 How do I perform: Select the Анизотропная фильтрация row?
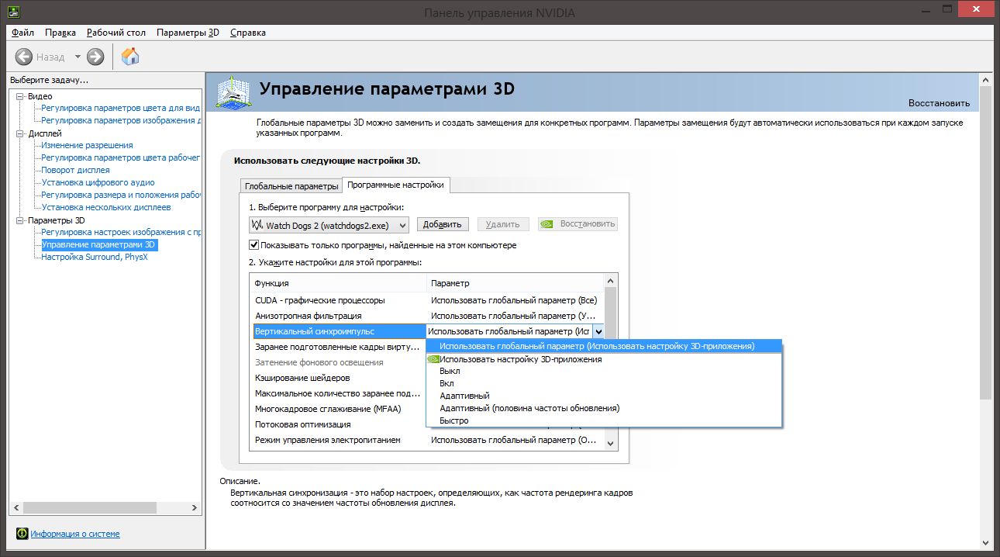coord(426,316)
